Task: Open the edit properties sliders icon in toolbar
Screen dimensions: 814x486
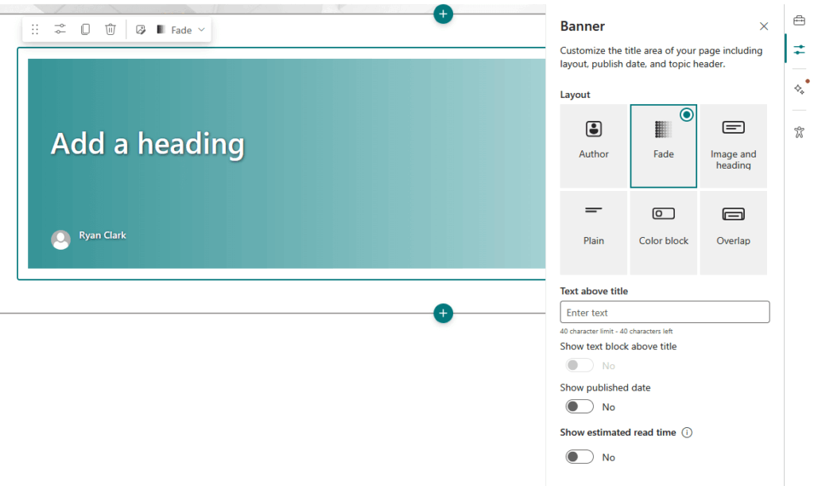Action: (x=60, y=29)
